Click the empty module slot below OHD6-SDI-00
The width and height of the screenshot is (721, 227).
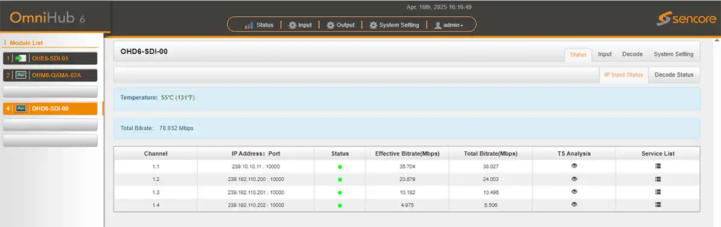coord(50,124)
